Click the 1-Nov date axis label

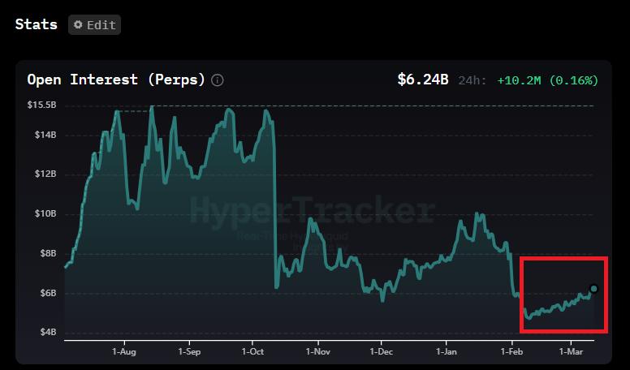click(317, 352)
